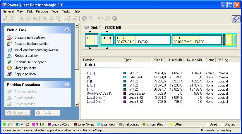
Task: Open the Disk menu
Action: click(x=30, y=11)
